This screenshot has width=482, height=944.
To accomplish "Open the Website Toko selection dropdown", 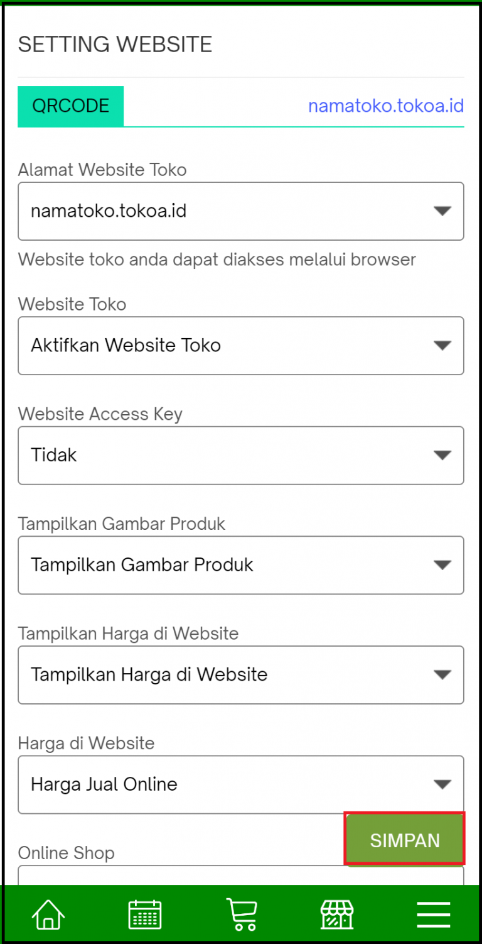I will pyautogui.click(x=241, y=346).
